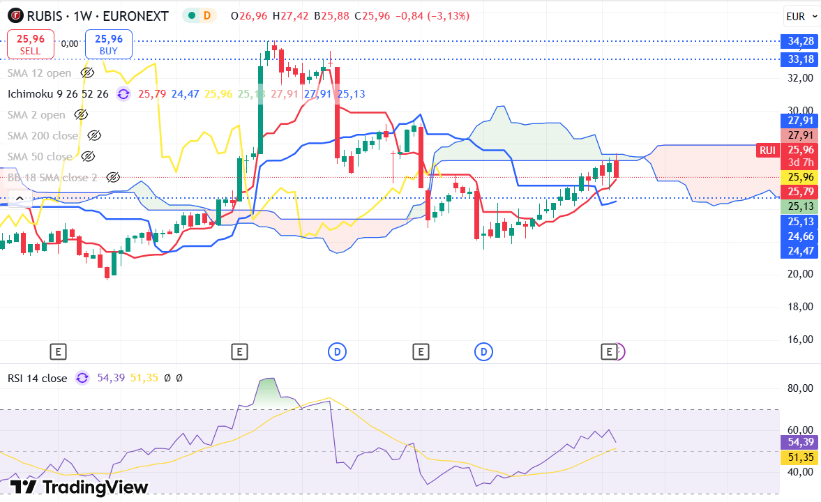Click the green market status dot

(x=192, y=16)
